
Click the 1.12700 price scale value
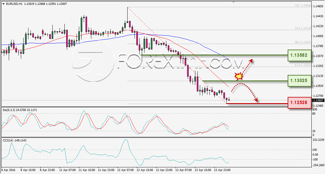point(318,96)
